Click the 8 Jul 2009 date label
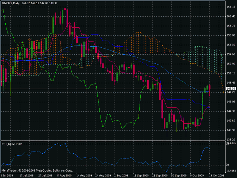This screenshot has height=178, width=237. point(7,175)
